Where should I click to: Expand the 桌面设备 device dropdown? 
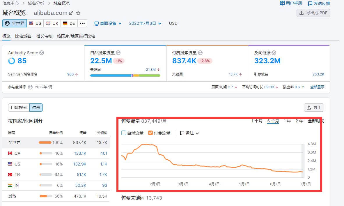coord(108,23)
